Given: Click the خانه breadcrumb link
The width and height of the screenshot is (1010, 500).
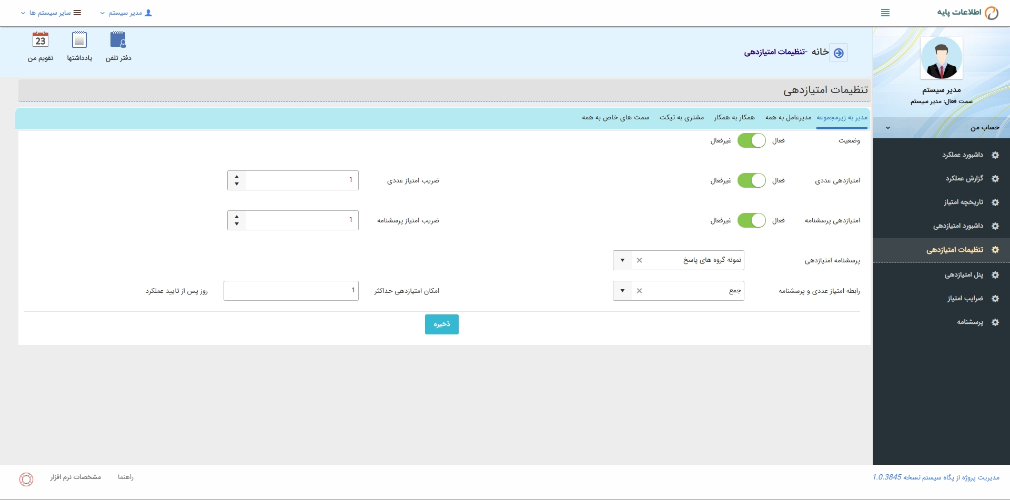Looking at the screenshot, I should point(820,52).
